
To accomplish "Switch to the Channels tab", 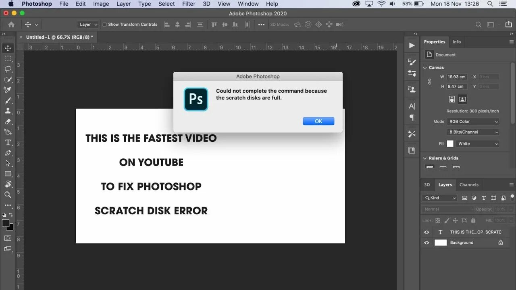I will click(469, 184).
